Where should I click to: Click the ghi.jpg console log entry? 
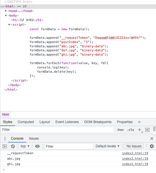[14, 164]
